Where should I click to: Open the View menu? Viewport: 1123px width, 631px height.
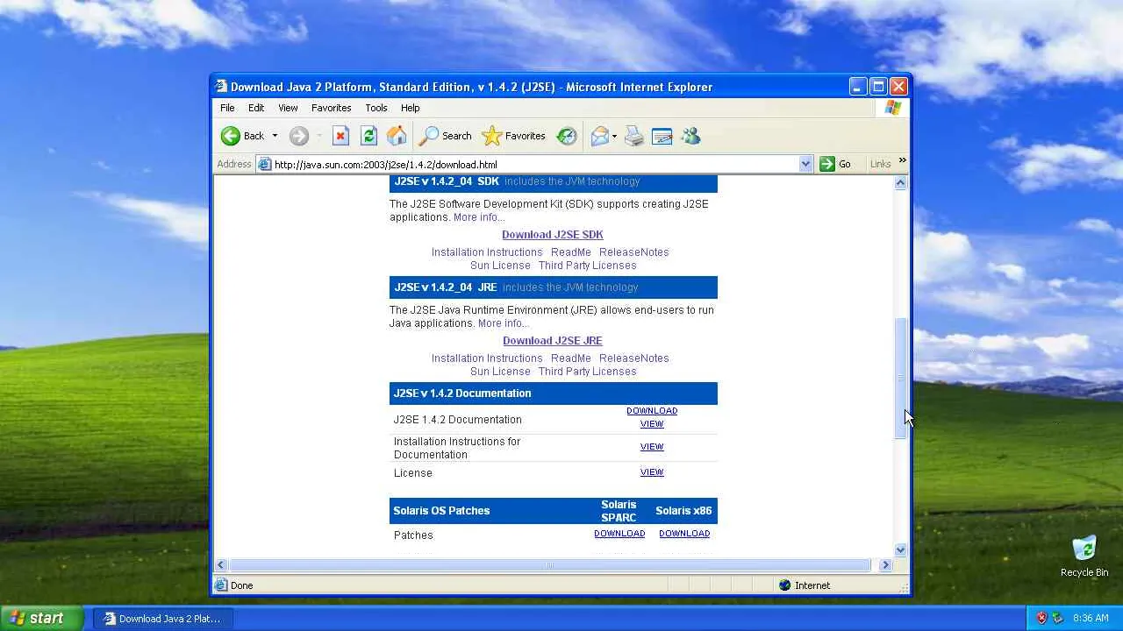(x=288, y=108)
